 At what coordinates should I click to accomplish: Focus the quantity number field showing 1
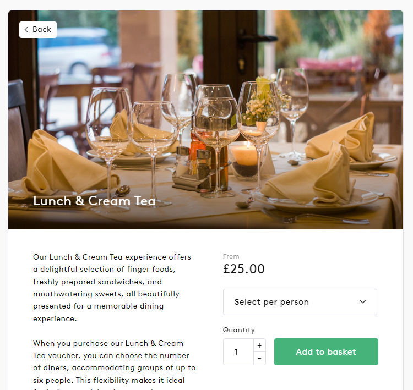238,352
